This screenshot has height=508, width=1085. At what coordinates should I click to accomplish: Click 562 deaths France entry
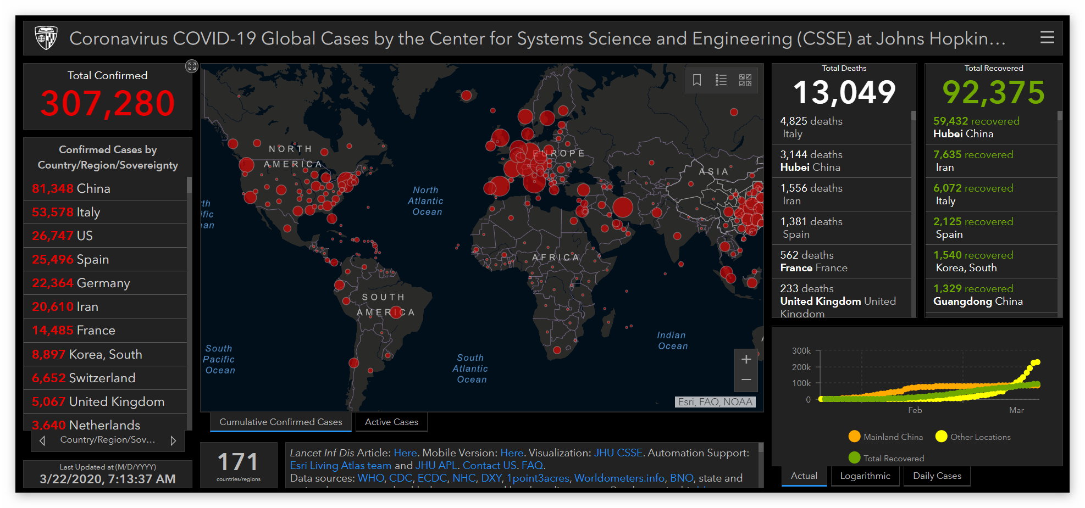tap(842, 261)
